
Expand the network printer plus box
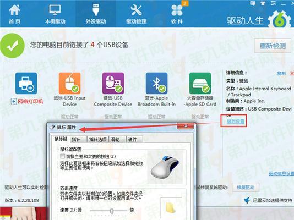point(14,102)
